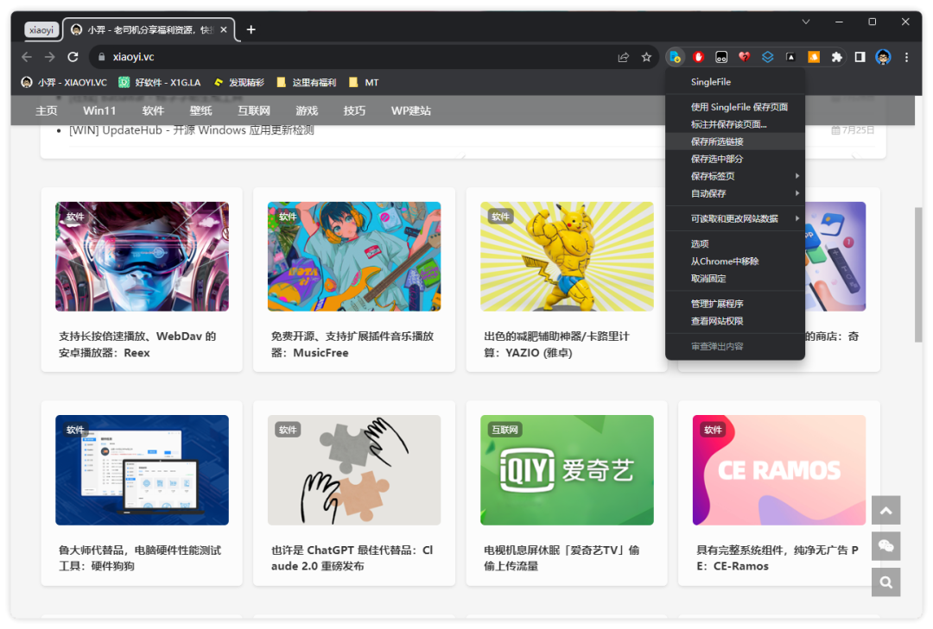The image size is (933, 629).
Task: Open the MT bookmark folder
Action: tap(364, 83)
